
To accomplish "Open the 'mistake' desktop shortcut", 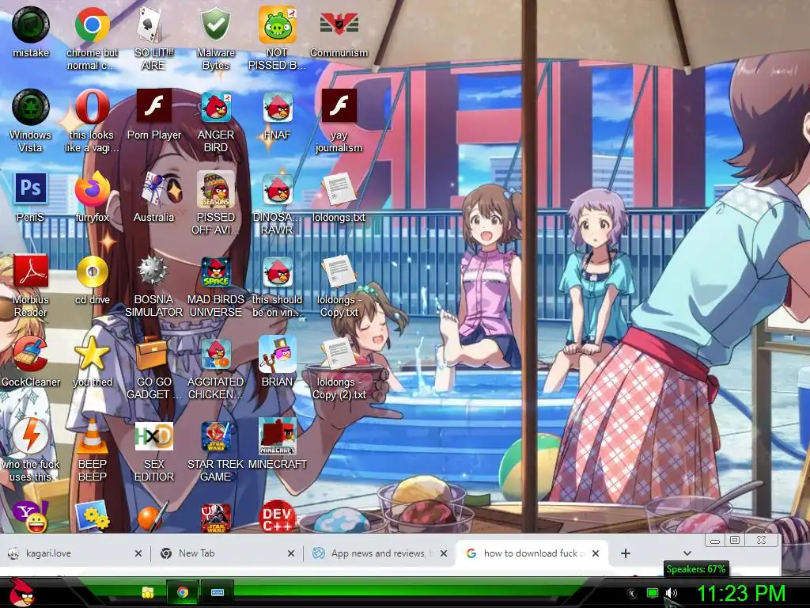I will click(31, 32).
